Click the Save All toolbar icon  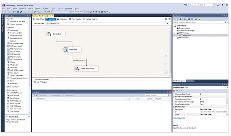(x=21, y=12)
